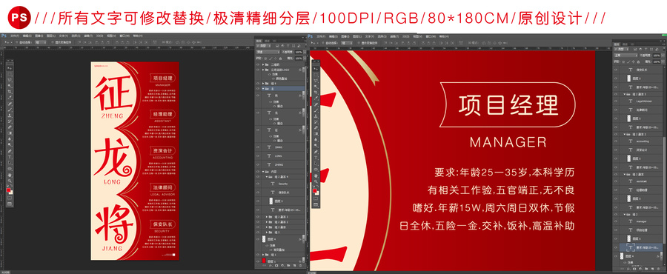Click the 项目经理 title on right canvas

pos(508,104)
